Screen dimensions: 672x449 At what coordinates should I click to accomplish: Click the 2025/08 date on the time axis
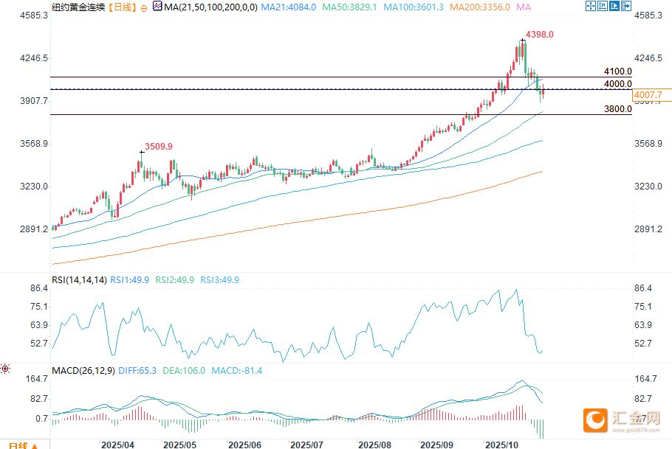coord(374,445)
